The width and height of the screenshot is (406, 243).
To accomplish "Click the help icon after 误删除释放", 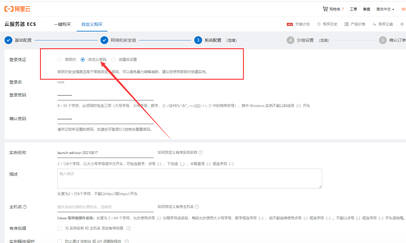I will (127, 241).
